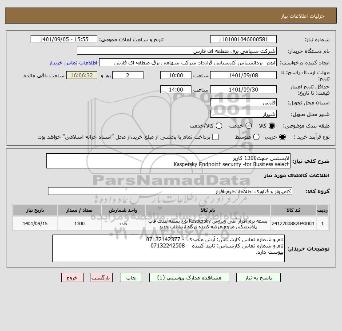Select the کالا/خدمت category radio button

219,126
